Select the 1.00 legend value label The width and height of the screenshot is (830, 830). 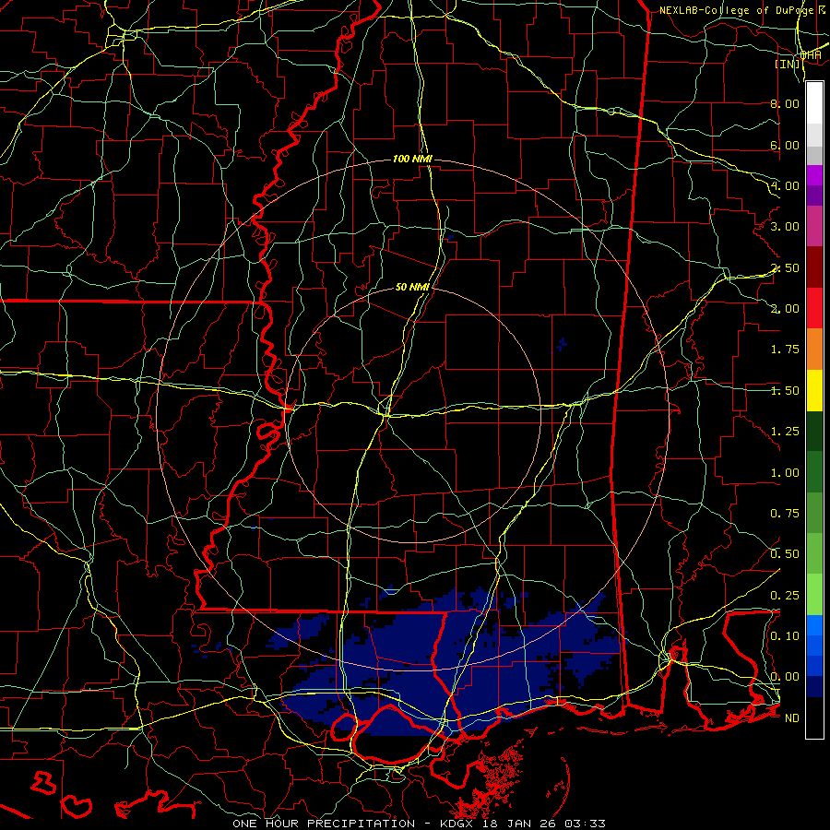(785, 473)
